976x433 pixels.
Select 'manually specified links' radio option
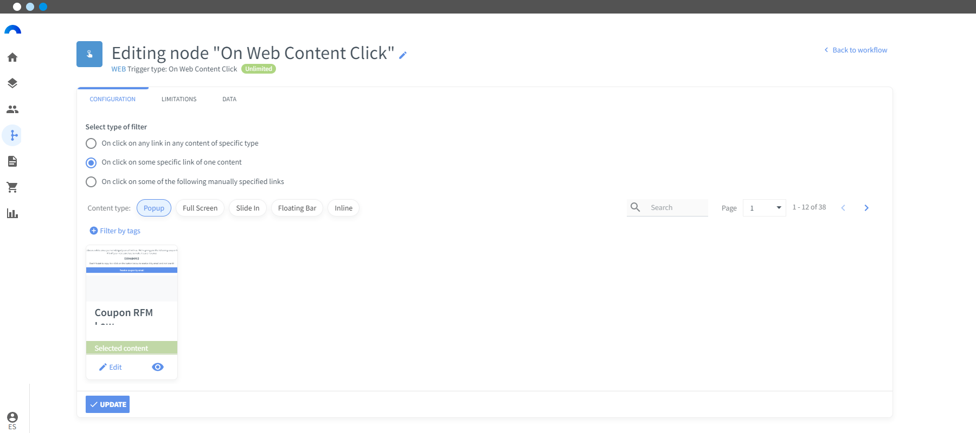(x=91, y=182)
